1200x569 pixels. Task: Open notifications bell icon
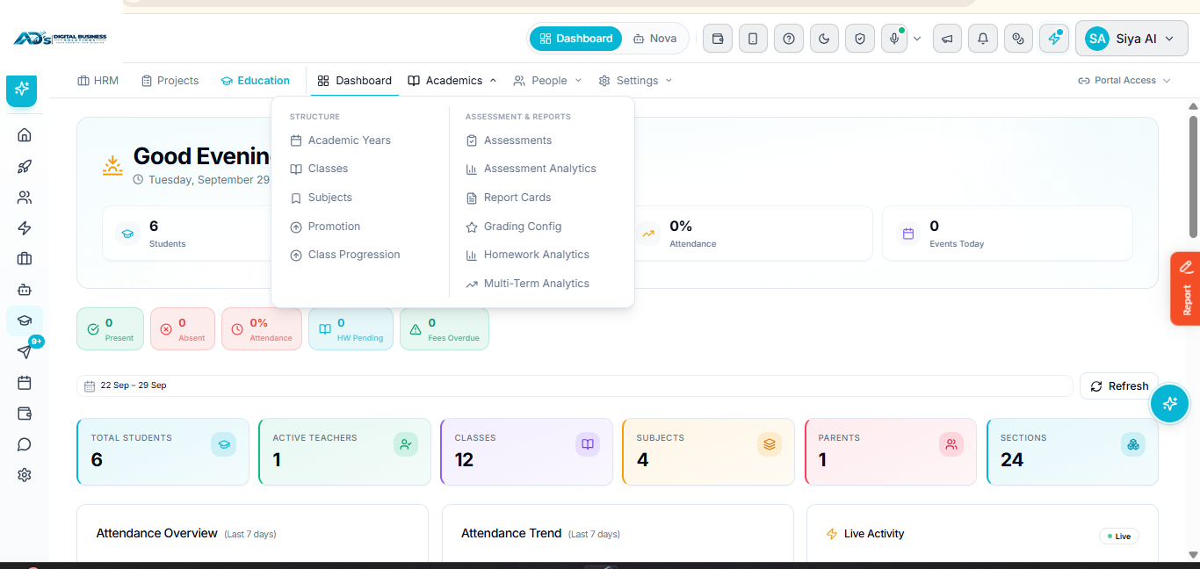coord(983,39)
